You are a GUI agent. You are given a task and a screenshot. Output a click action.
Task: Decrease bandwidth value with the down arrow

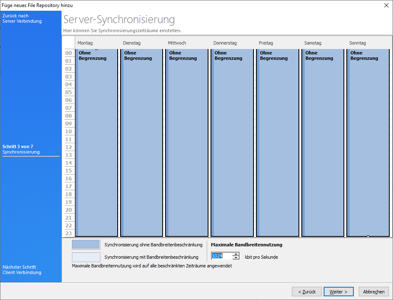[236, 258]
